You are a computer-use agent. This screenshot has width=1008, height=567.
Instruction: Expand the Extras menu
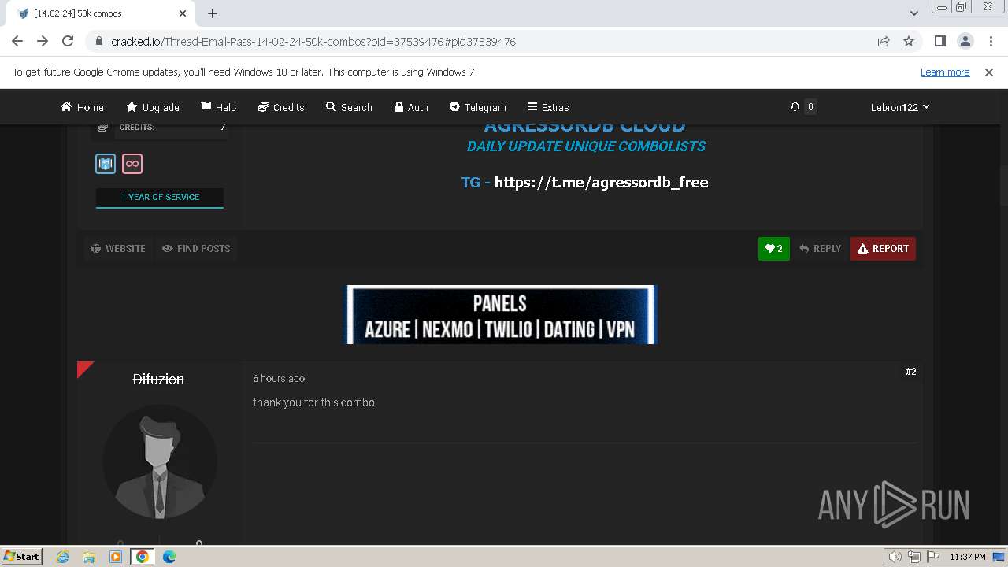(x=548, y=107)
